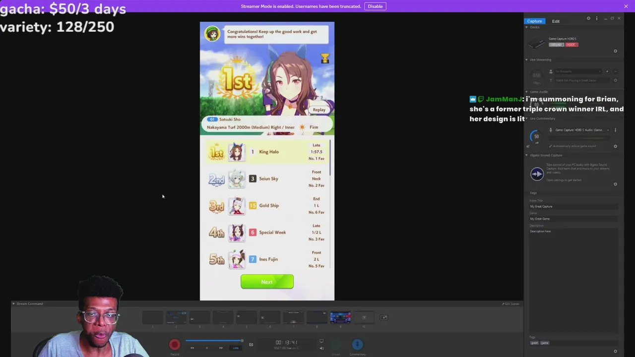
Task: Select the 'great' tag
Action: point(534,343)
